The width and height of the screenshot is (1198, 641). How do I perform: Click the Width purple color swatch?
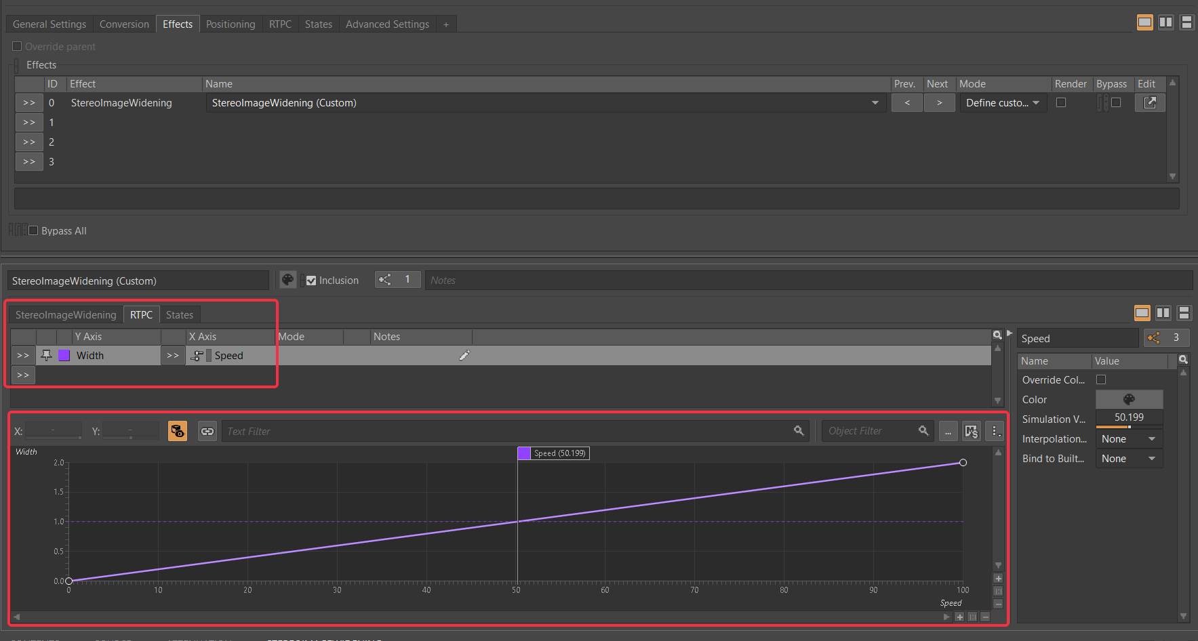(x=64, y=355)
